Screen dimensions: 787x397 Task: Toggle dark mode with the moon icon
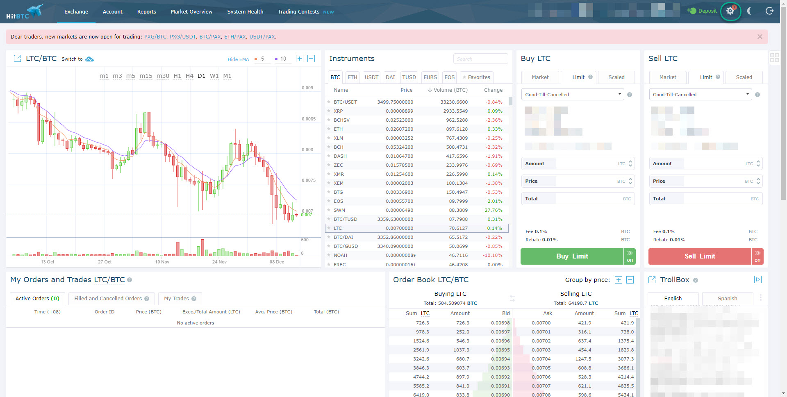[749, 11]
